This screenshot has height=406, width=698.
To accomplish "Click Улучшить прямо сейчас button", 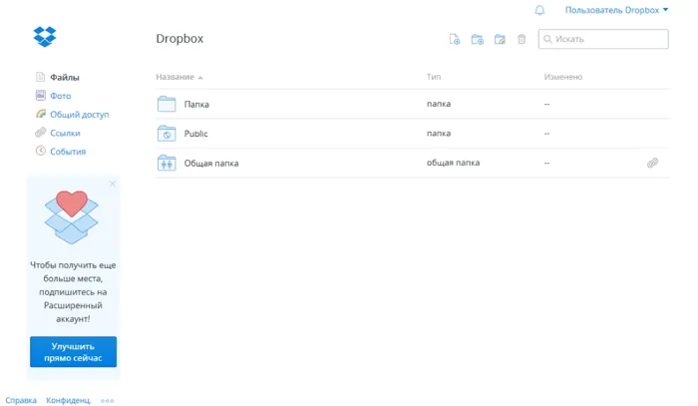I will (x=74, y=352).
